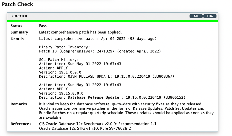Click the 'Latest comprehensive patch has been applied' text
232x136 pixels.
pyautogui.click(x=80, y=32)
